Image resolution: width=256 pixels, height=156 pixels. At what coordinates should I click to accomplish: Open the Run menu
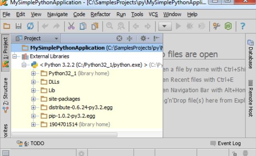(121, 14)
